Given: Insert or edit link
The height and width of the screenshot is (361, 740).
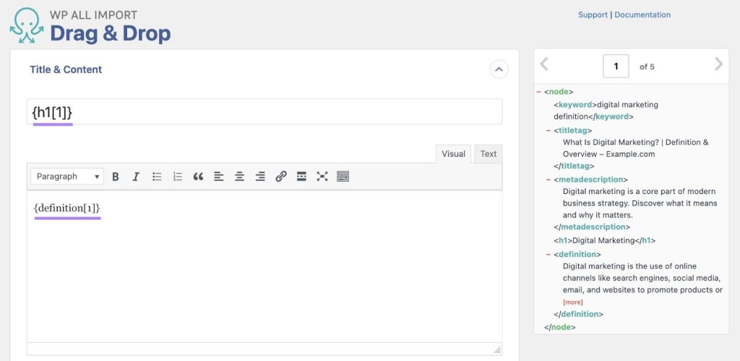Looking at the screenshot, I should point(281,177).
